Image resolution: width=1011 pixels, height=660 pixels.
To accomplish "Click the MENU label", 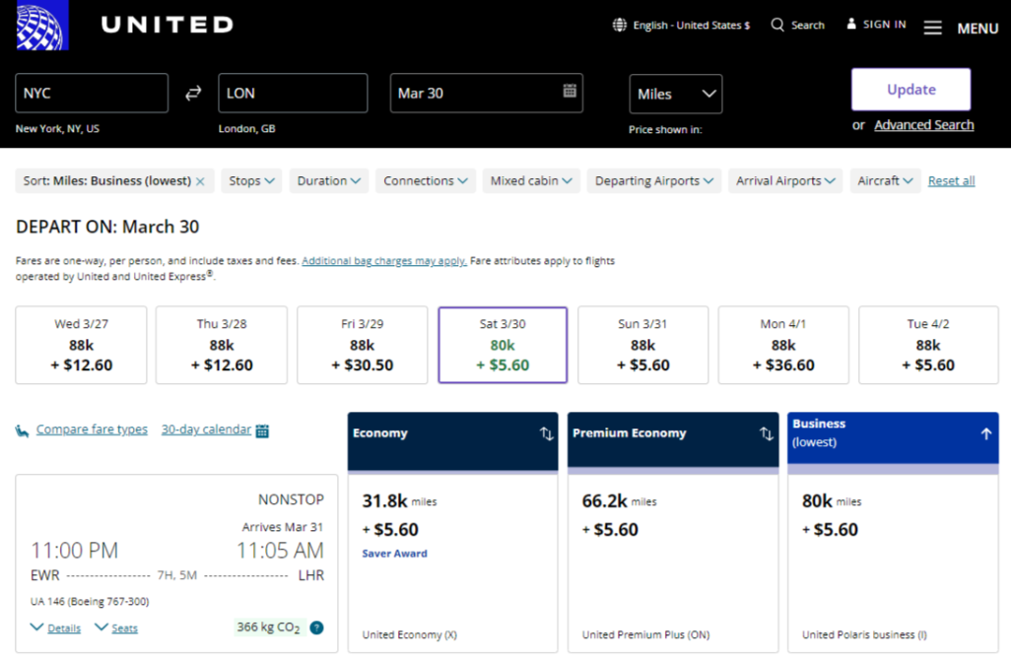I will coord(977,29).
